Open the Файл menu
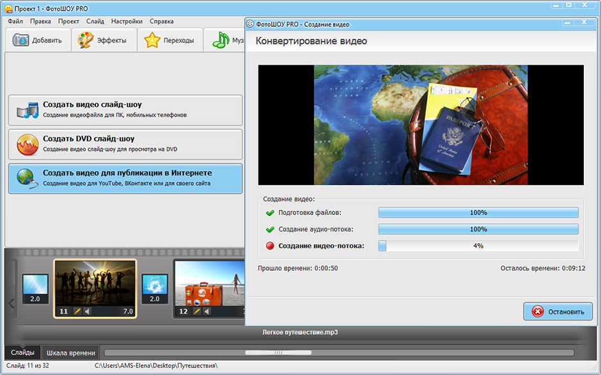Viewport: 601px width, 375px height. [x=15, y=22]
